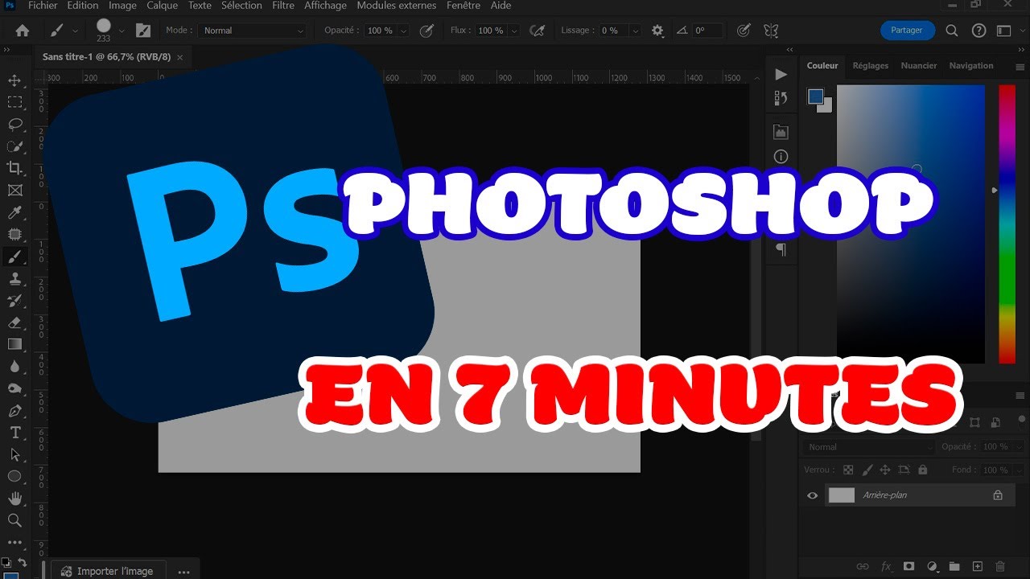Open the layer blend mode dropdown
This screenshot has width=1030, height=579.
(x=868, y=447)
